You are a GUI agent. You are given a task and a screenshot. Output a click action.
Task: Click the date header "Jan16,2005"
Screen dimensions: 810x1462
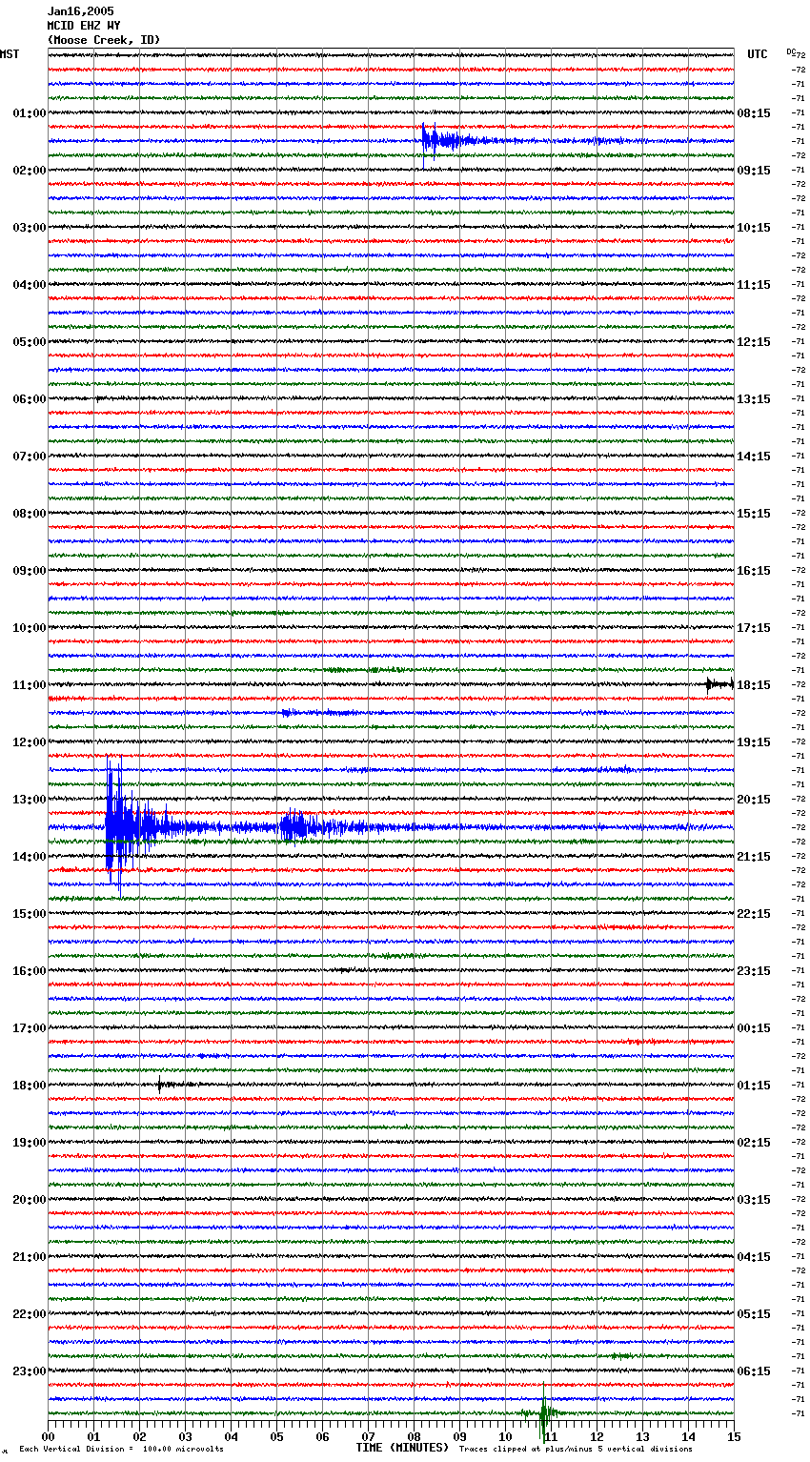coord(80,11)
